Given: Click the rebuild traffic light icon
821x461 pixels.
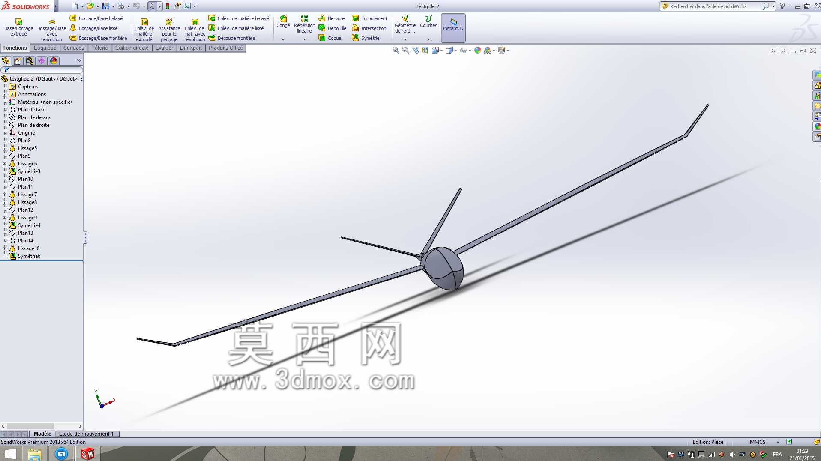Looking at the screenshot, I should click(168, 6).
